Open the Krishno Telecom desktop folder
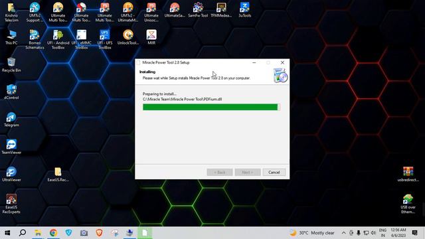The width and height of the screenshot is (425, 239). coord(11,12)
